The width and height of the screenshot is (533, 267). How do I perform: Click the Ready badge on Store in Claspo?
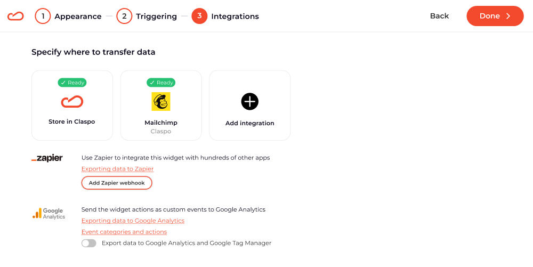click(x=72, y=83)
